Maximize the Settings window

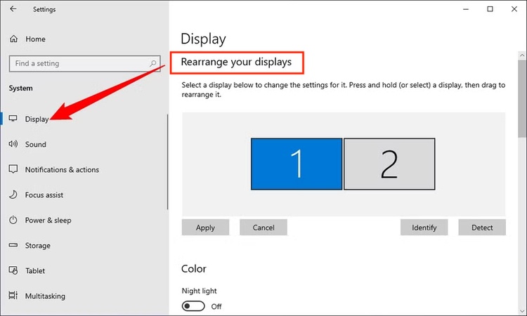(490, 9)
